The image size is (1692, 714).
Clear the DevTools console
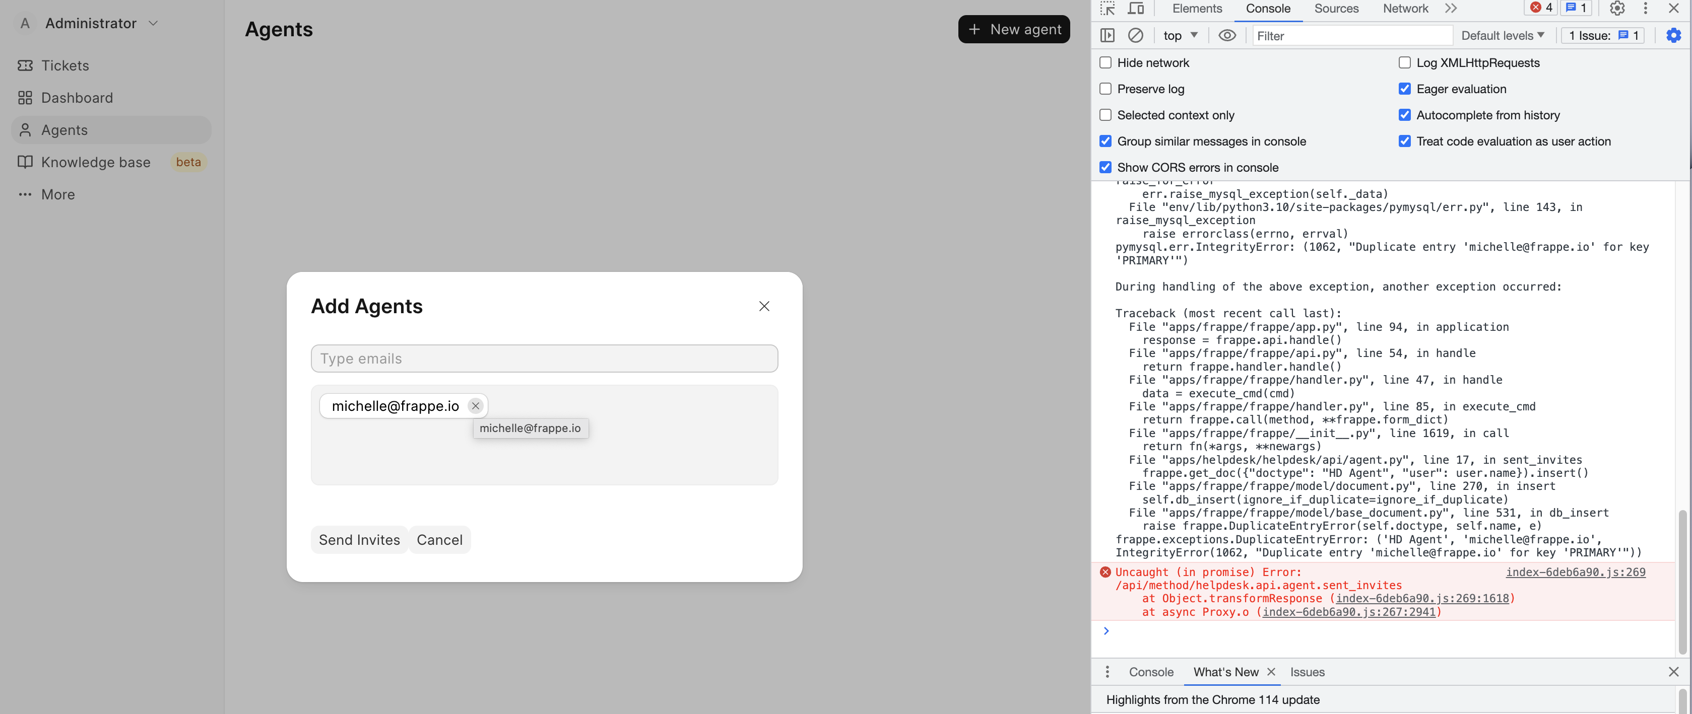[x=1136, y=35]
